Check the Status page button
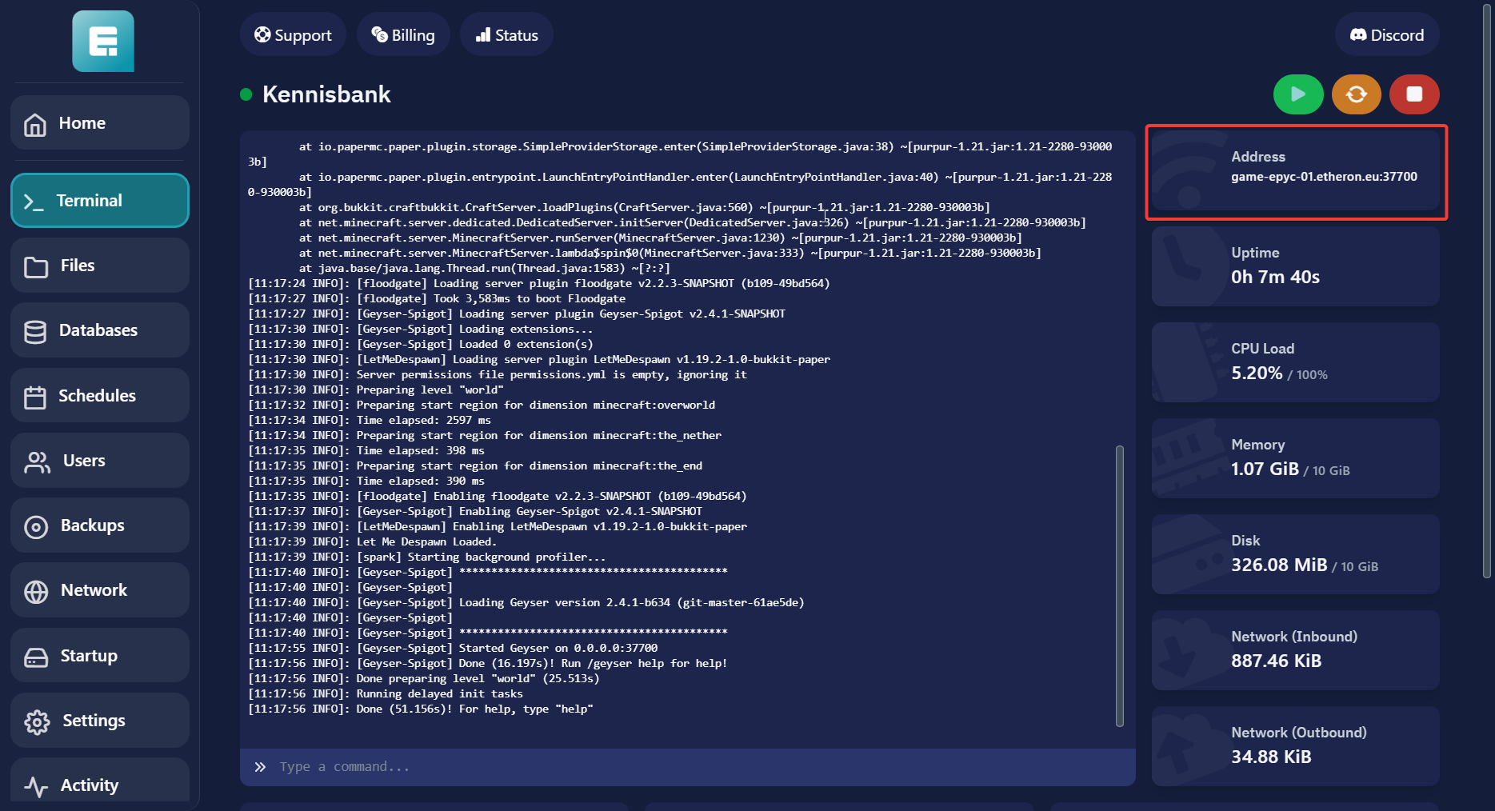 [x=506, y=35]
